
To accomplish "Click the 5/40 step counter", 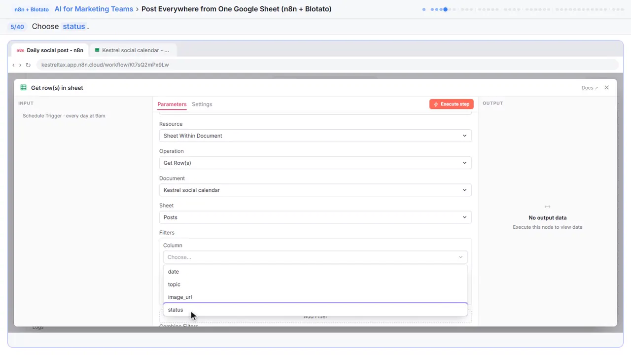I will pyautogui.click(x=17, y=27).
